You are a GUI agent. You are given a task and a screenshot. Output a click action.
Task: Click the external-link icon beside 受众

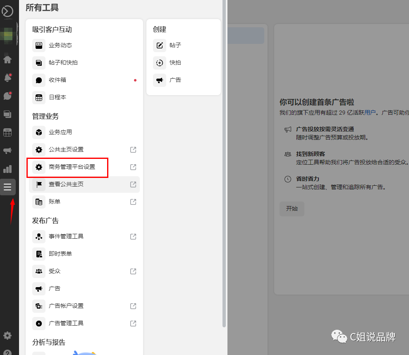coord(133,271)
